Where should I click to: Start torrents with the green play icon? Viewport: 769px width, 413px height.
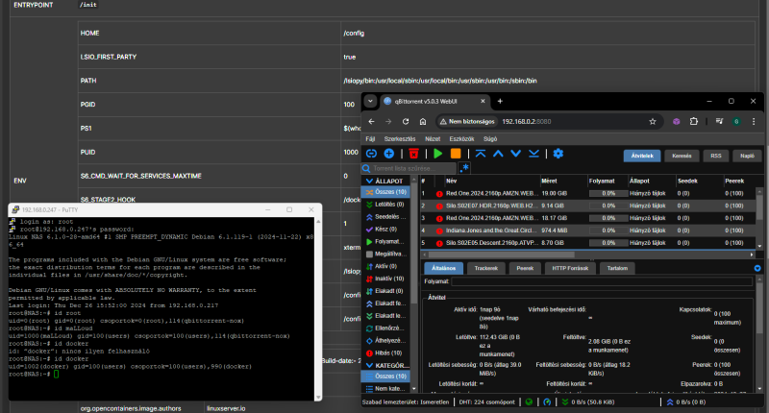[438, 154]
